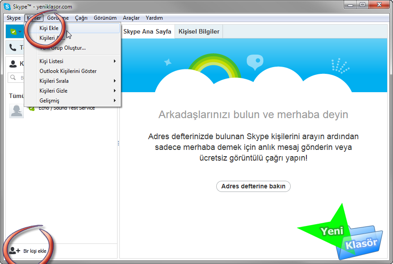
Task: Select Kişi Ekle from the menu
Action: pyautogui.click(x=49, y=28)
